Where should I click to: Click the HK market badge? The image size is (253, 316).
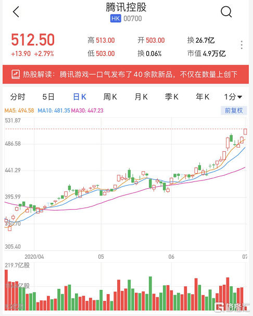point(116,19)
